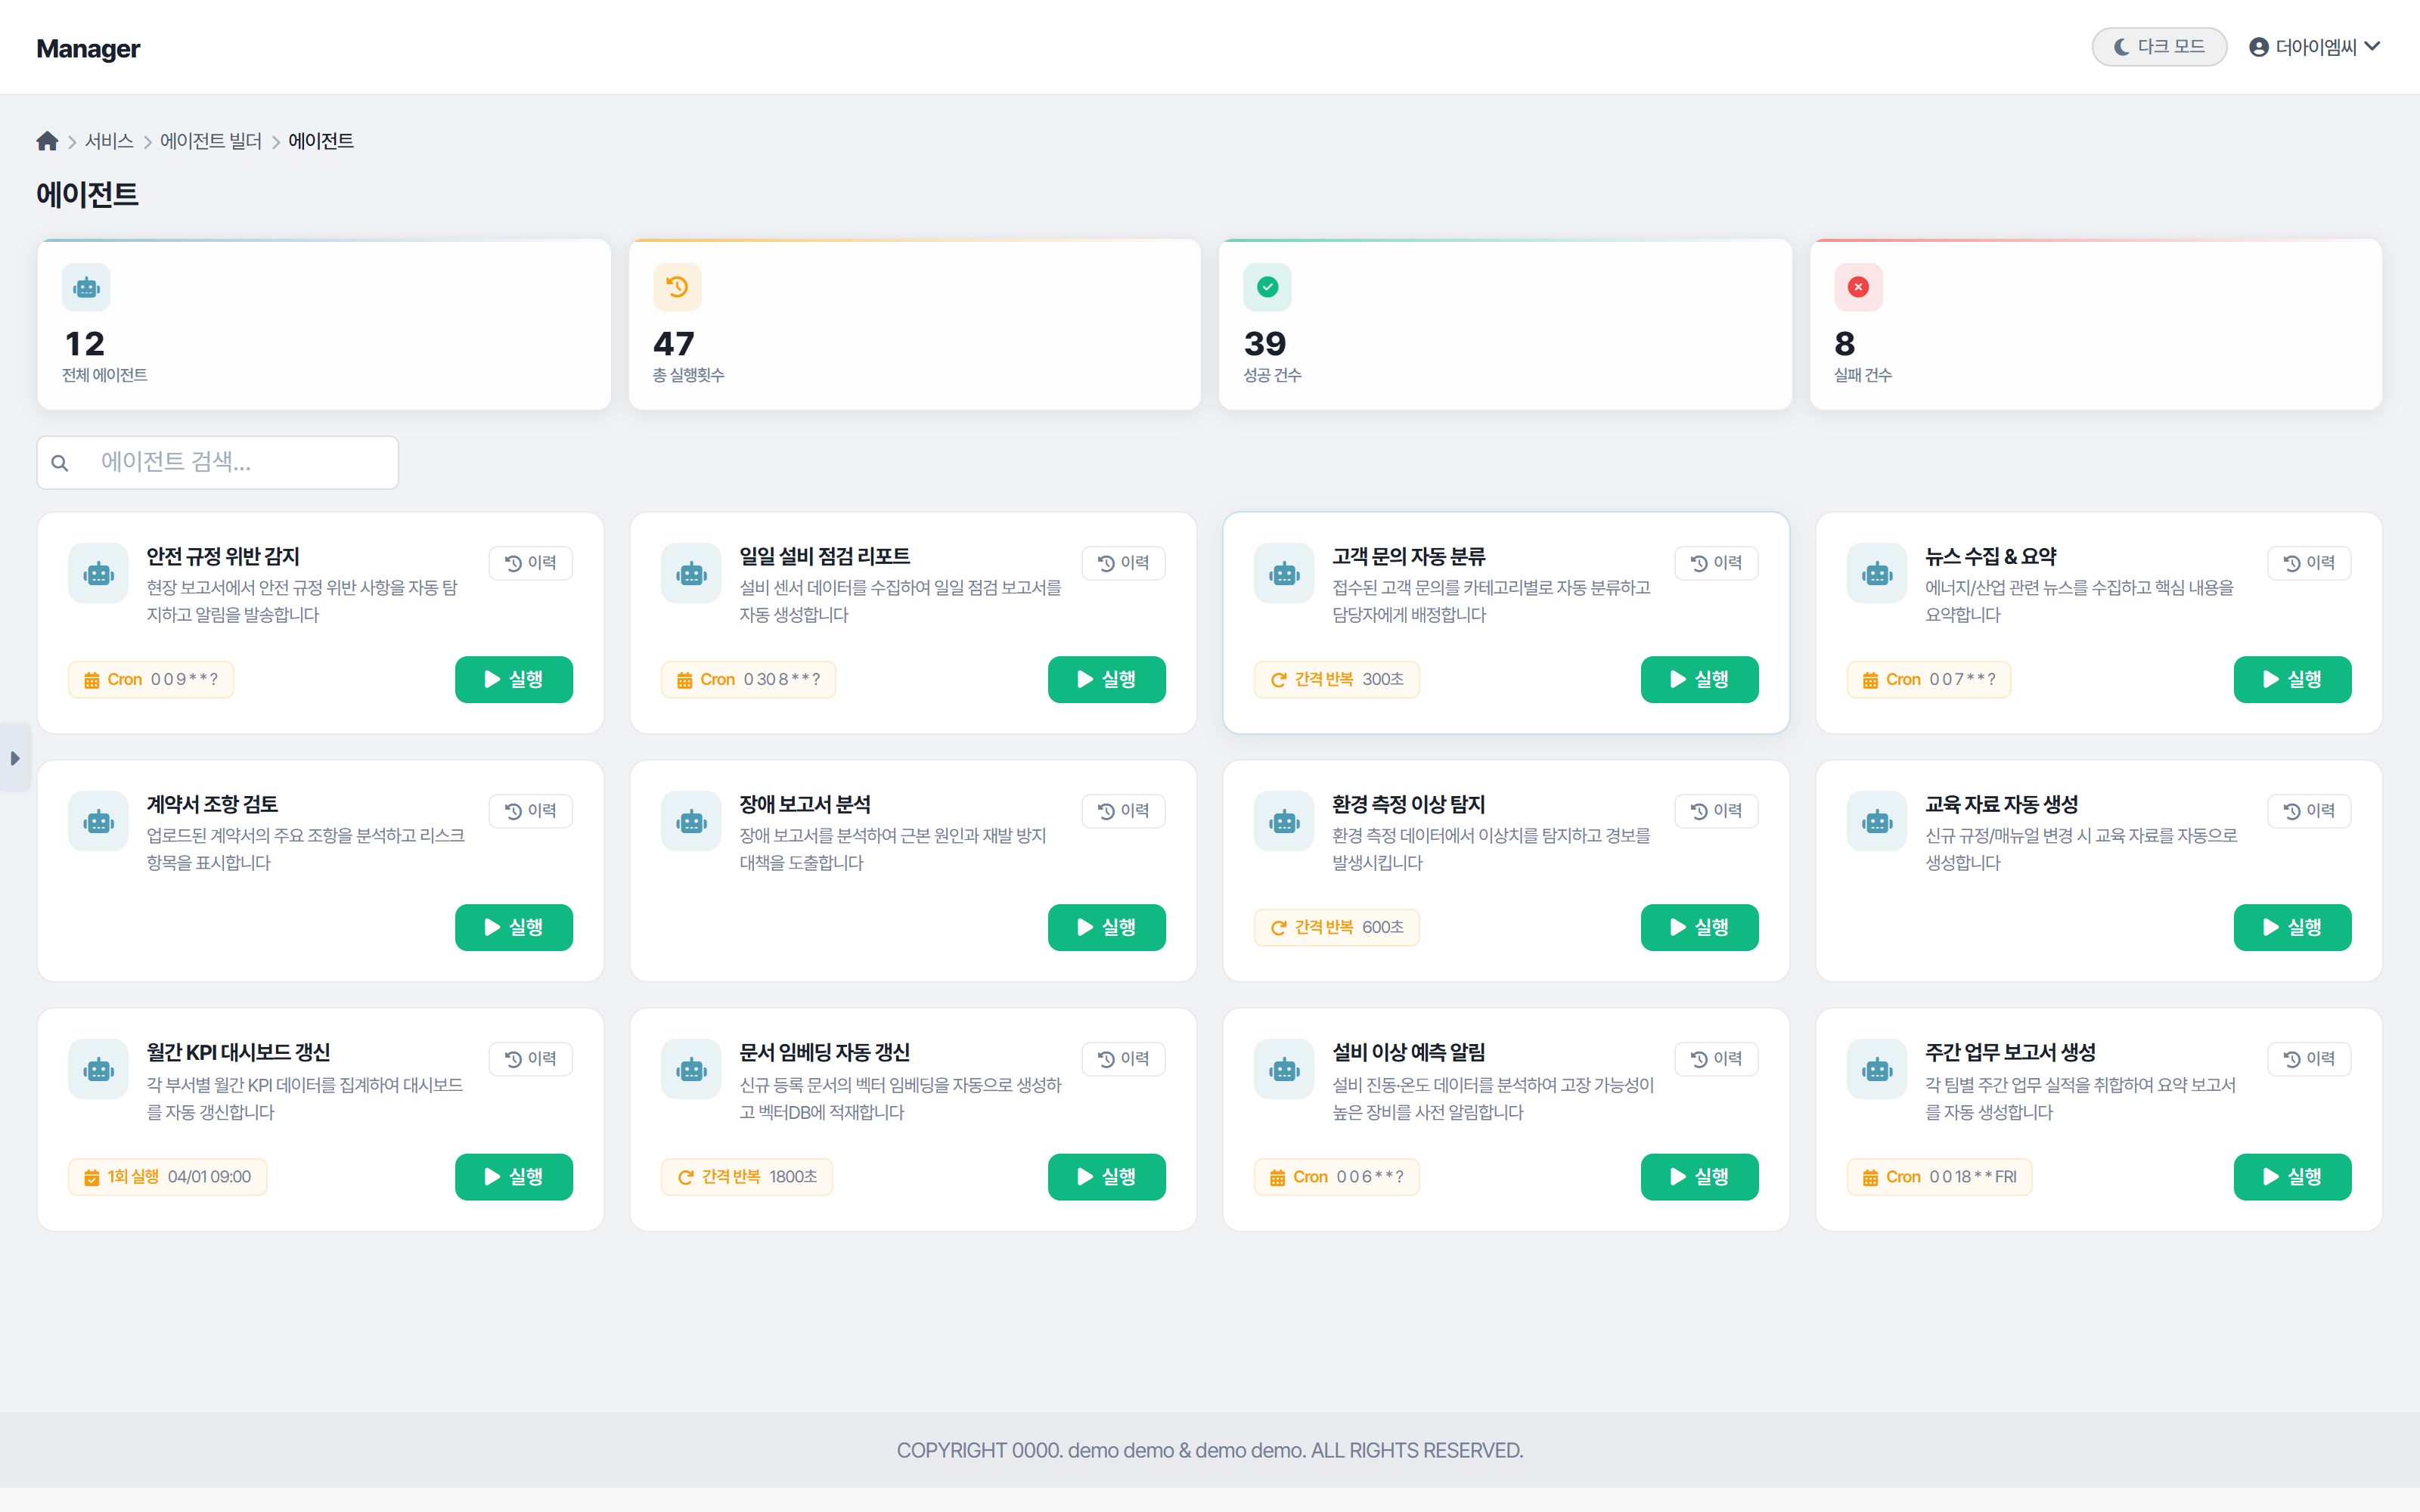Click the orange total runs history icon

point(677,287)
